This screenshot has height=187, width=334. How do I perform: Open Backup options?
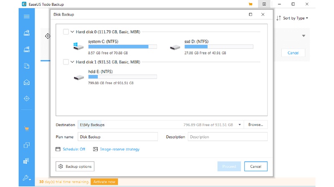[x=75, y=167]
